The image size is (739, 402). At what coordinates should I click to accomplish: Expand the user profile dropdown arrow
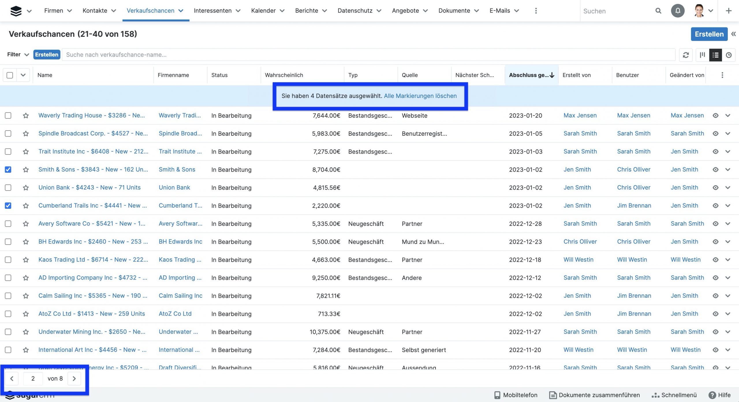(711, 11)
